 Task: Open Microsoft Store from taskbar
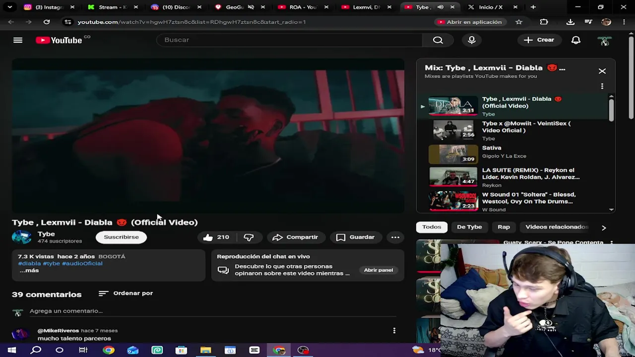click(181, 350)
